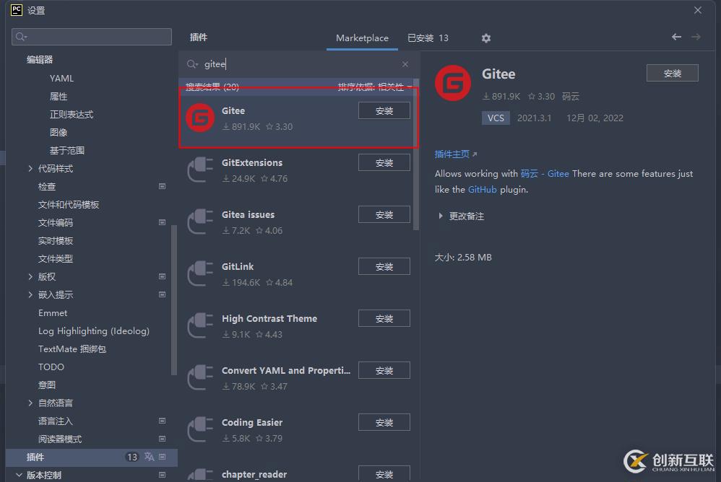Click the 码云 vendor name under Gitee
Image resolution: width=721 pixels, height=482 pixels.
click(x=571, y=97)
